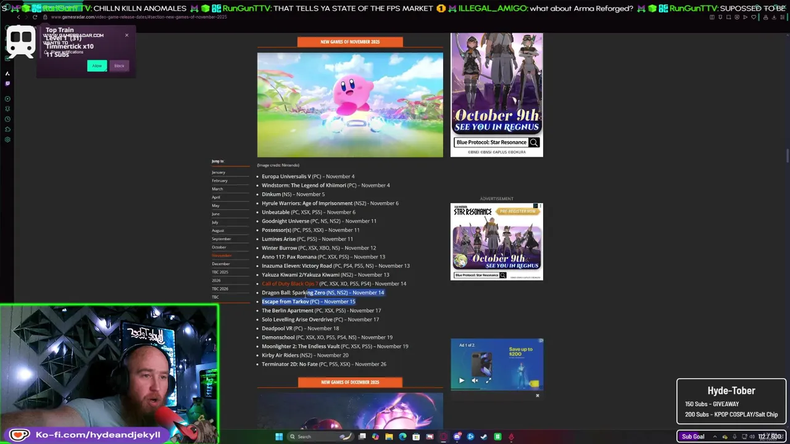The height and width of the screenshot is (444, 790).
Task: Reload the GamesRadar page
Action: [x=35, y=17]
